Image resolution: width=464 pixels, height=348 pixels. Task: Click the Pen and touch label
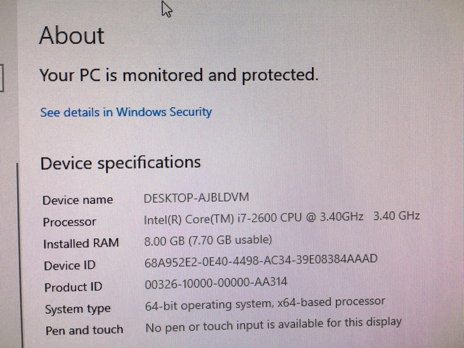point(84,331)
